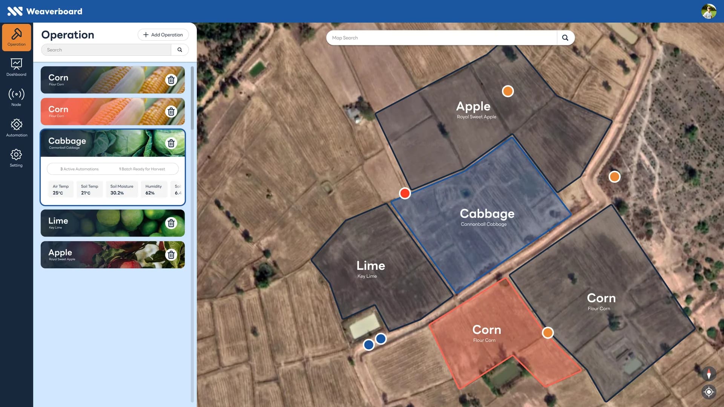Open the Operation sidebar section
This screenshot has width=724, height=407.
click(17, 38)
